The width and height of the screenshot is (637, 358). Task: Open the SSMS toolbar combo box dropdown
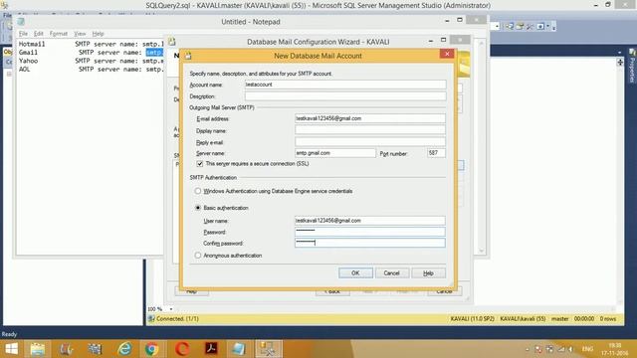click(497, 27)
